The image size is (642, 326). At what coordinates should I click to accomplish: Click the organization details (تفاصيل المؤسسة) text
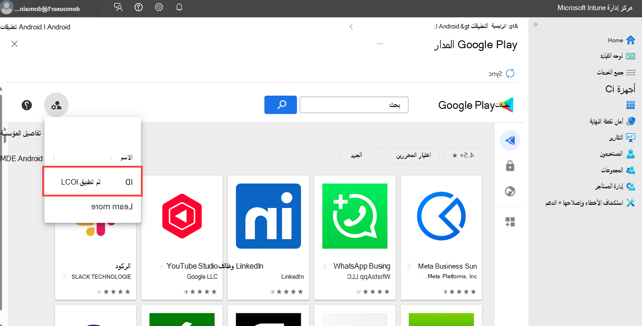tap(20, 133)
